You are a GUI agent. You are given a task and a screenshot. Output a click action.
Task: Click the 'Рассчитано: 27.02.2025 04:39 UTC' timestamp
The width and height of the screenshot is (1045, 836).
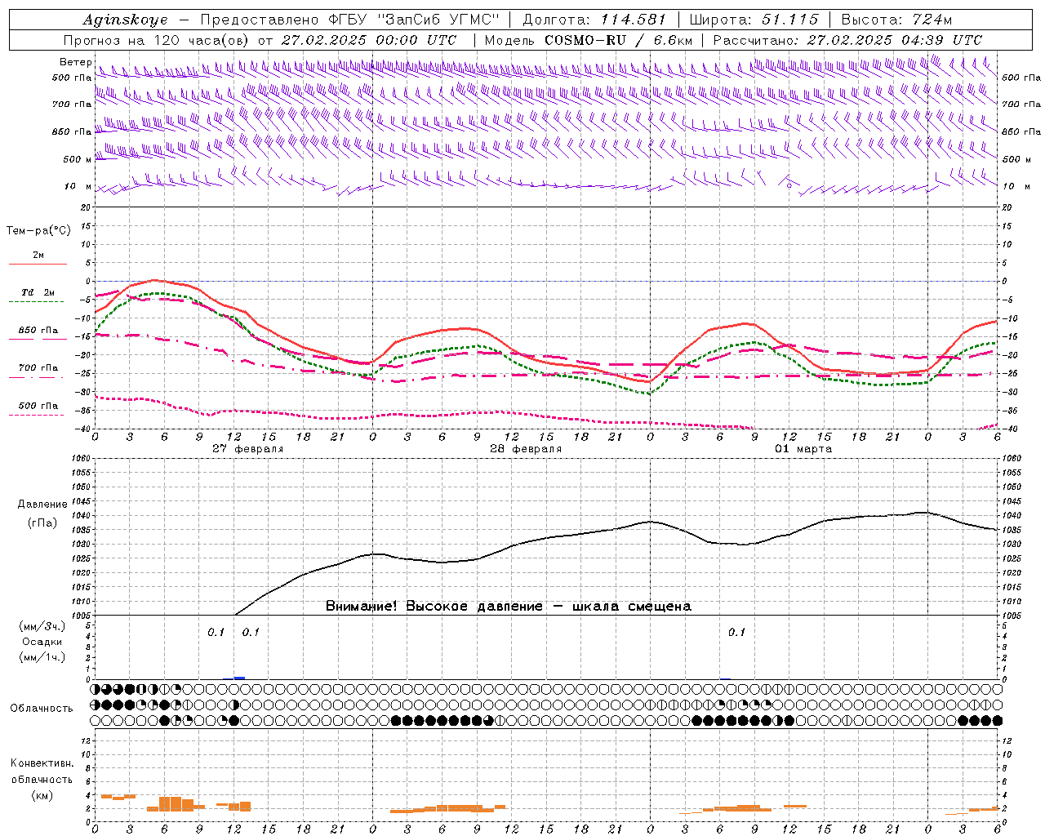coord(847,40)
